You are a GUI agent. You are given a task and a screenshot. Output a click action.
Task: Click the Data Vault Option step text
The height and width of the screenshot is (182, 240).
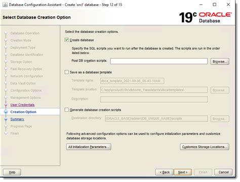point(23,83)
